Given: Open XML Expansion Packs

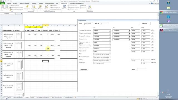Looking at the screenshot, I should tap(73, 8).
